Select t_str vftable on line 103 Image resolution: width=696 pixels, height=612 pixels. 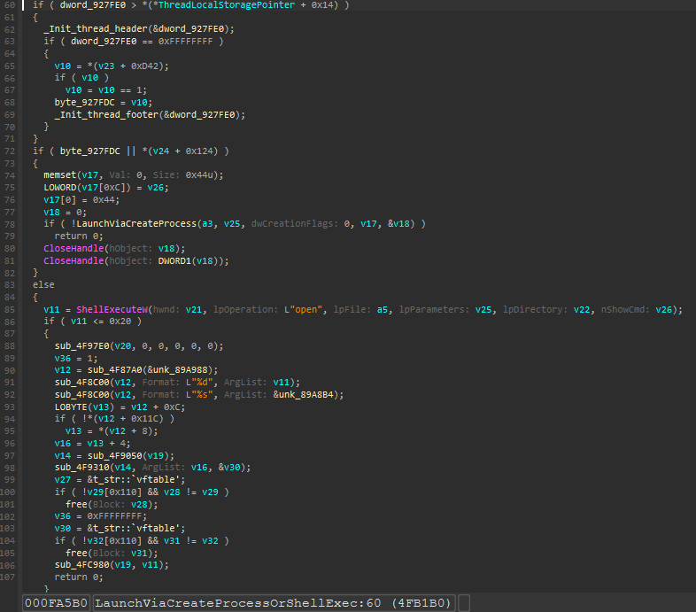coord(136,529)
